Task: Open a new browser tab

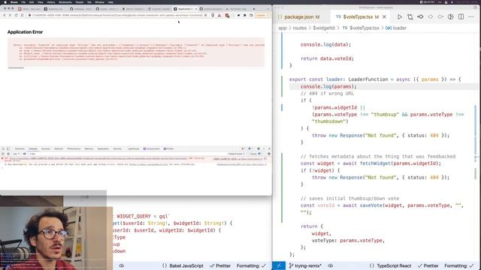Action: click(x=254, y=9)
